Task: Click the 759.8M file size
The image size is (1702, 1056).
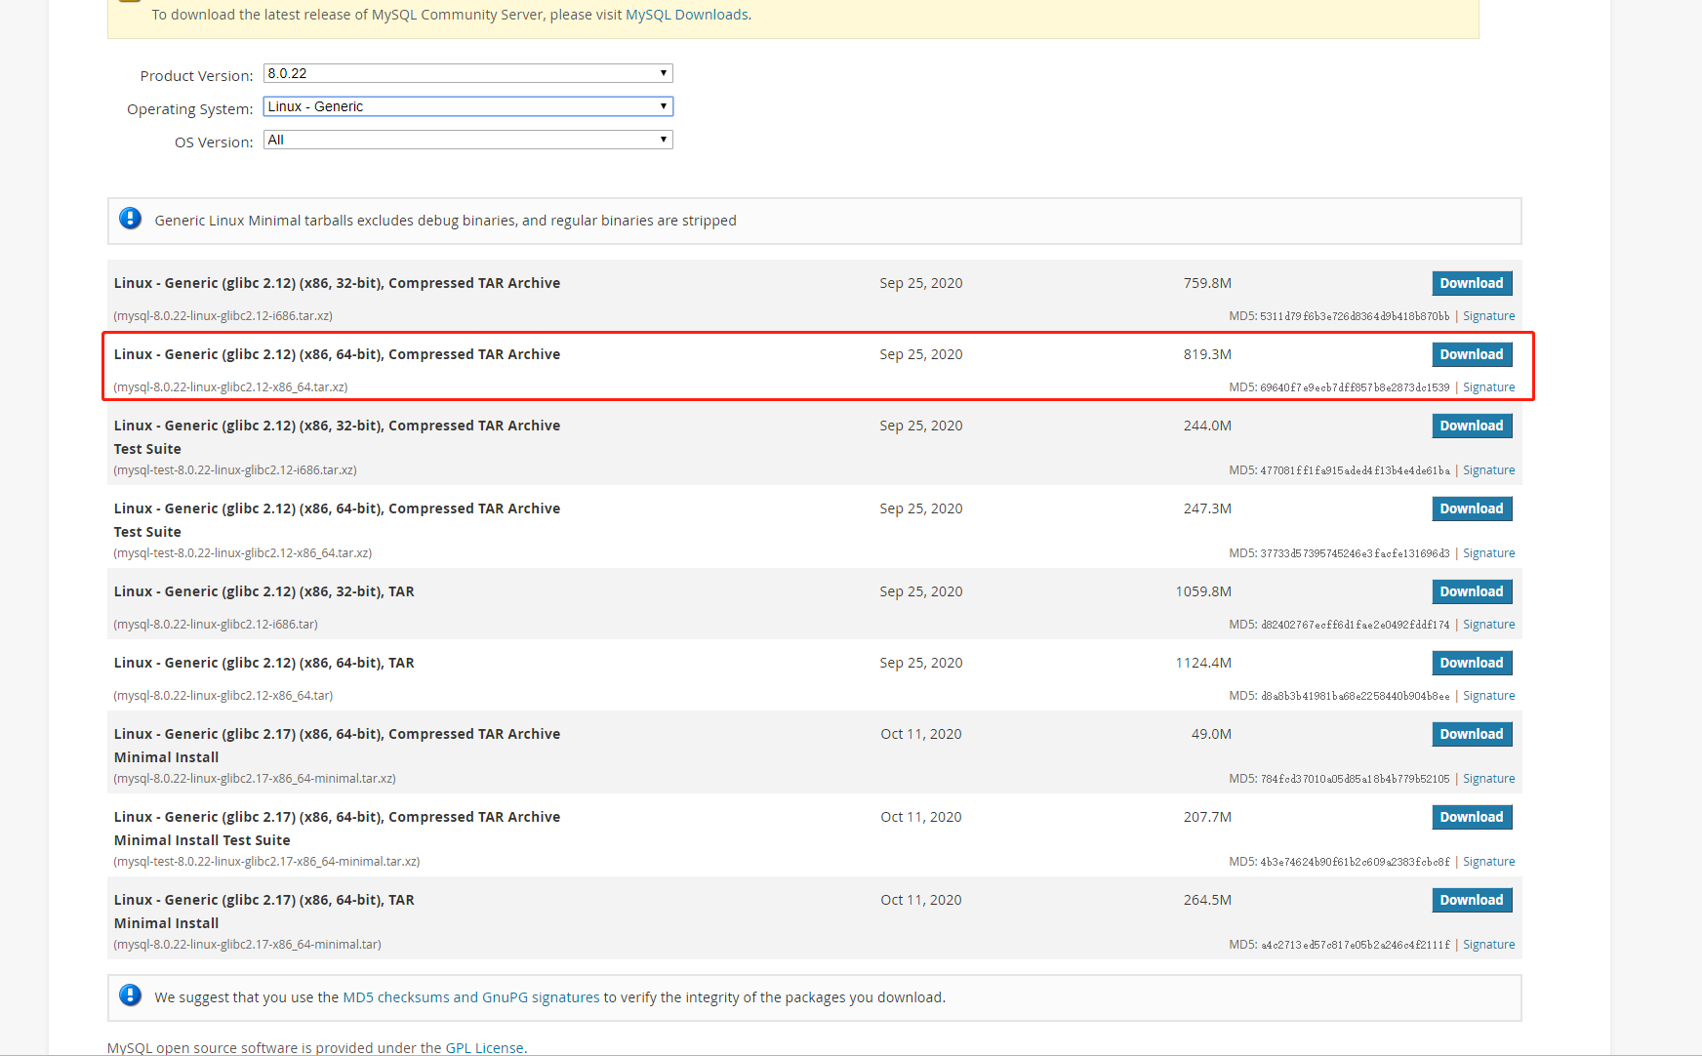Action: pos(1207,283)
